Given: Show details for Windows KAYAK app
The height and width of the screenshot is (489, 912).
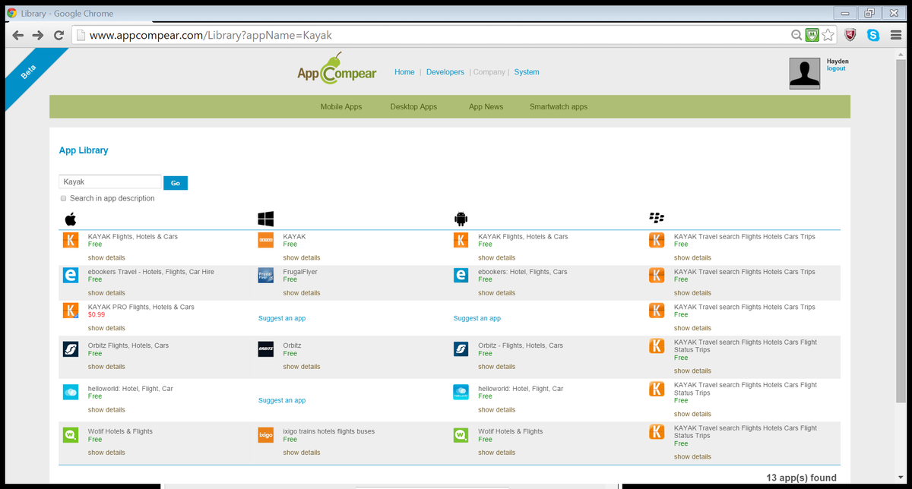Looking at the screenshot, I should coord(302,257).
